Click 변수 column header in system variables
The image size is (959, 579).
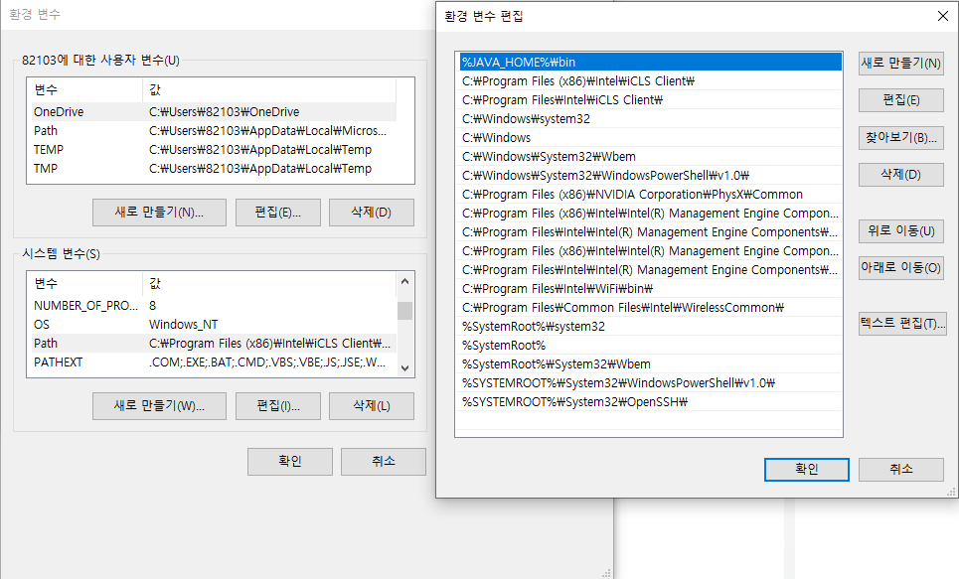point(85,284)
